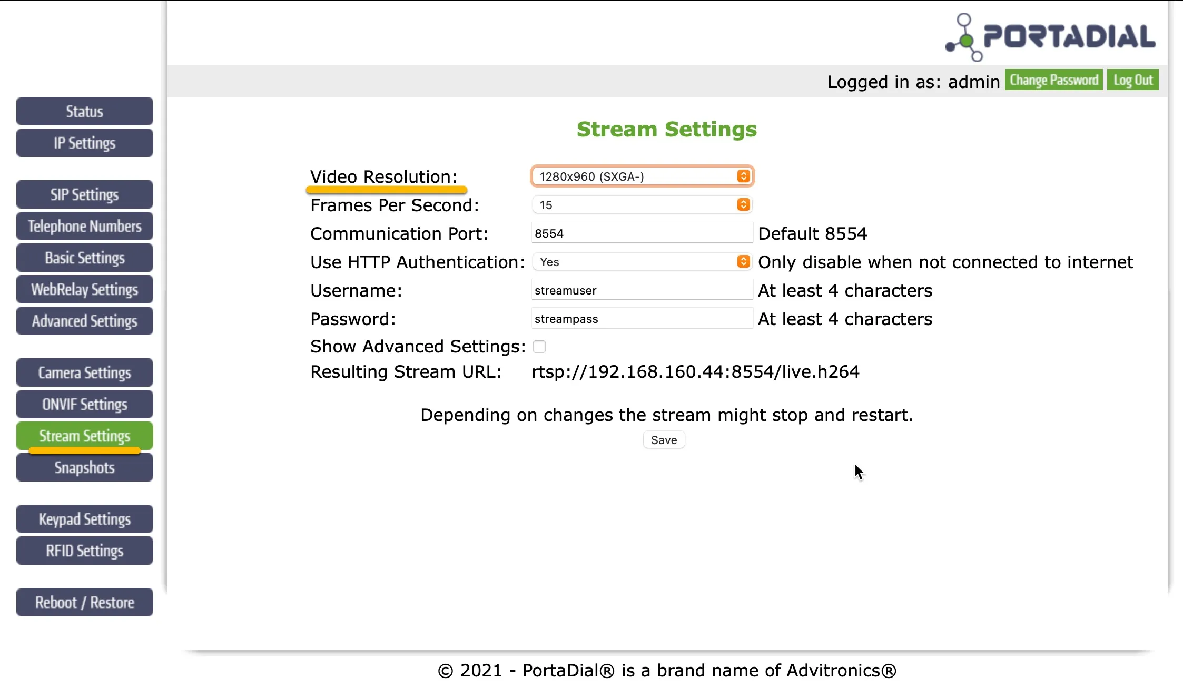The width and height of the screenshot is (1183, 687).
Task: Click the Stream Settings page heading
Action: pos(667,130)
